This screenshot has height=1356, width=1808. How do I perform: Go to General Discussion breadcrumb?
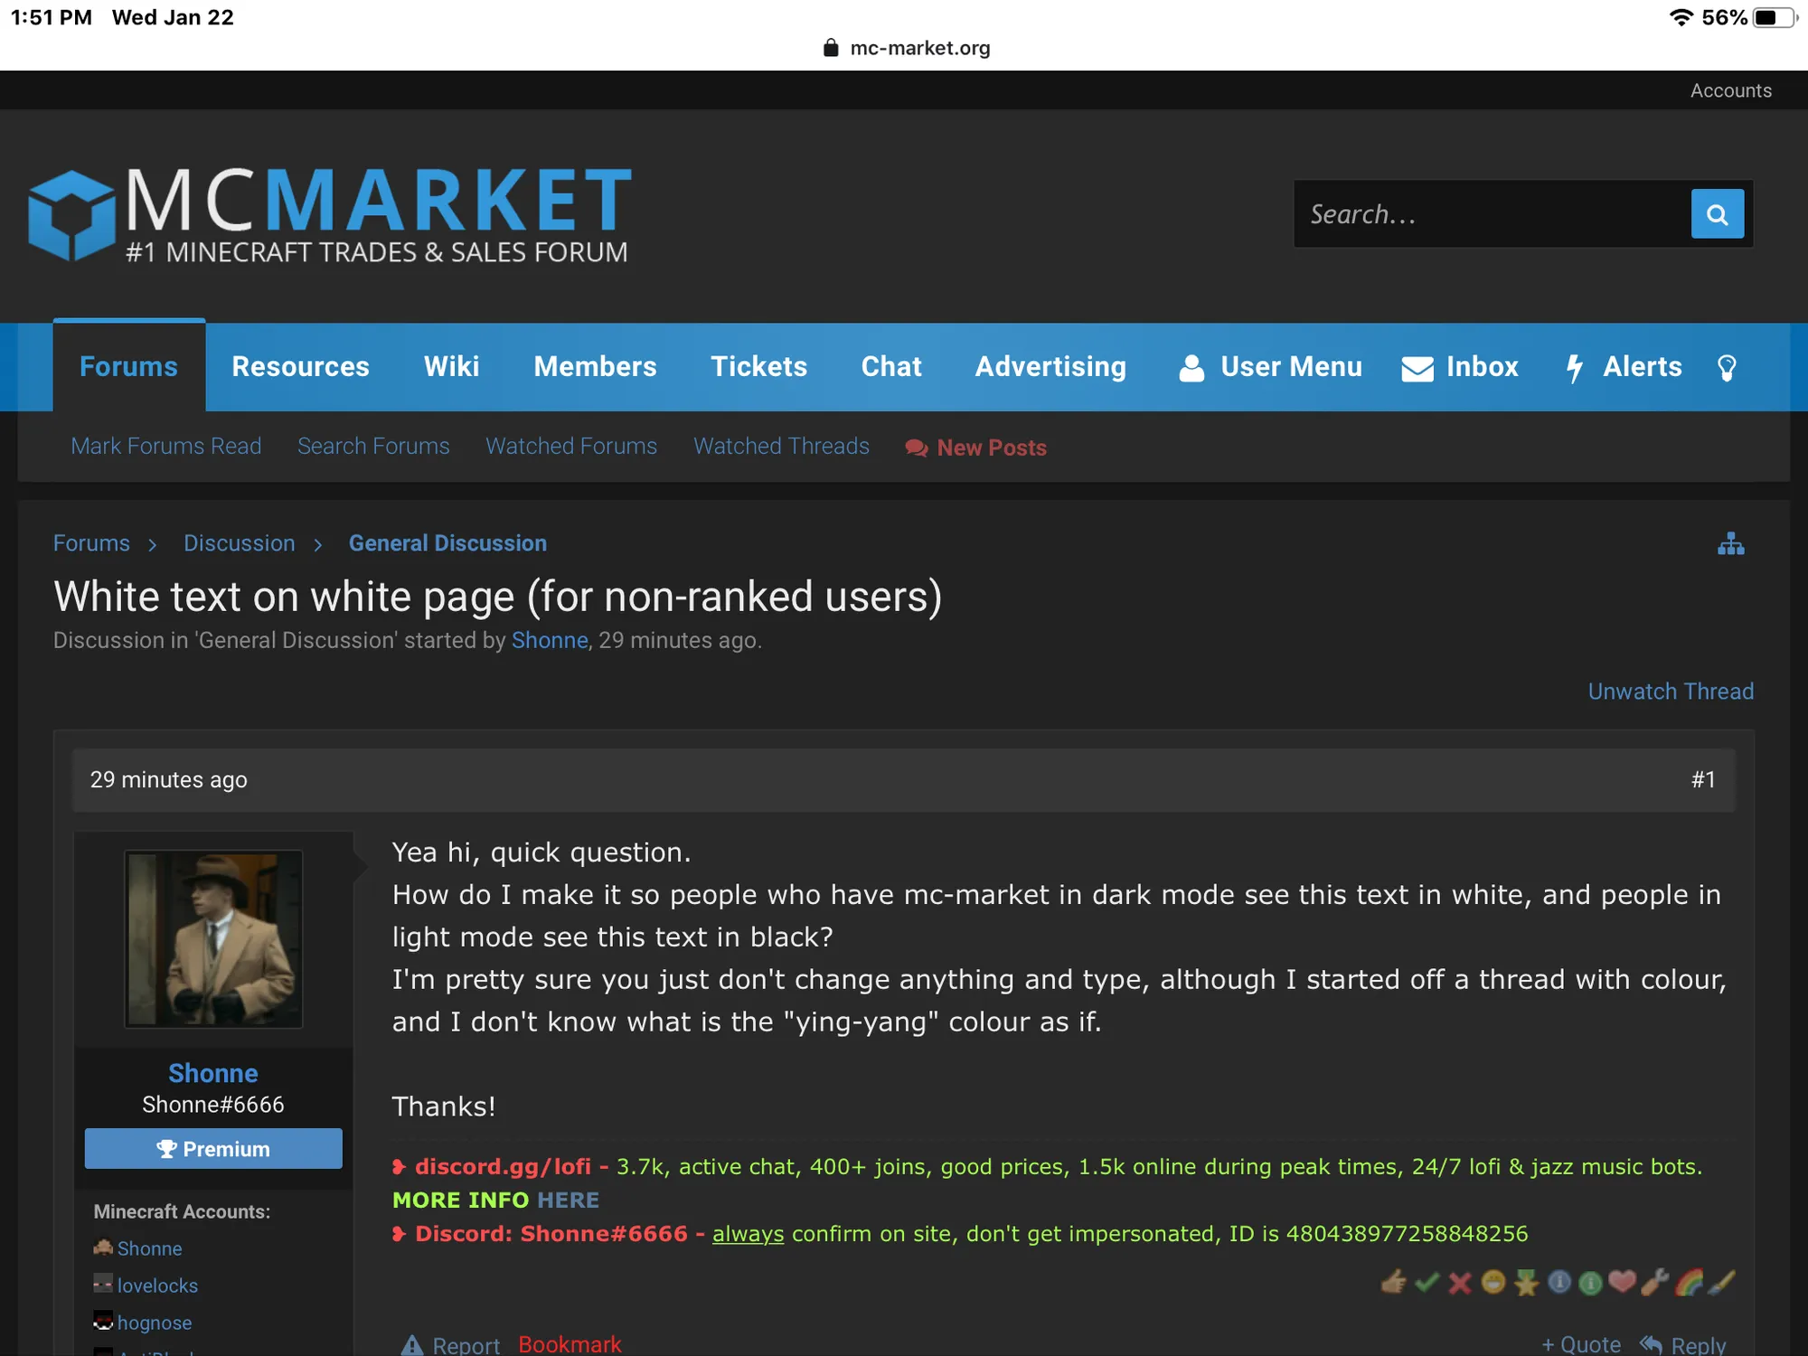[x=447, y=543]
